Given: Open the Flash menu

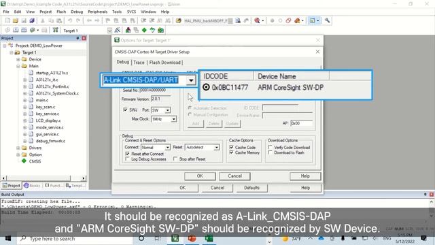Looking at the screenshot, I should (x=61, y=12).
